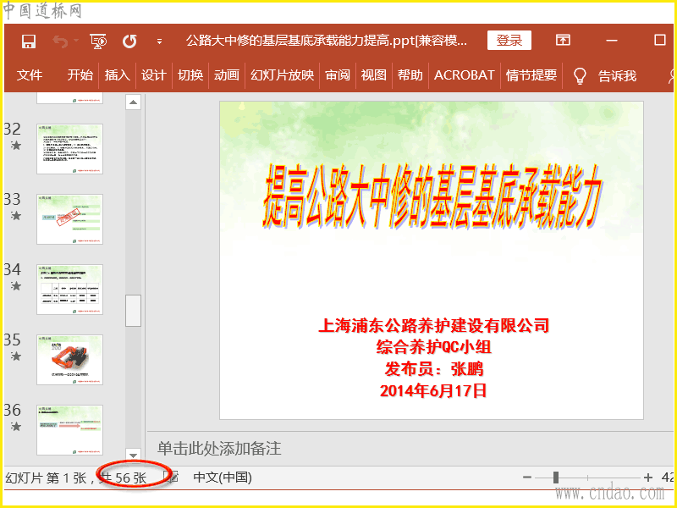Click zoom in plus button
Image resolution: width=677 pixels, height=508 pixels.
click(647, 478)
